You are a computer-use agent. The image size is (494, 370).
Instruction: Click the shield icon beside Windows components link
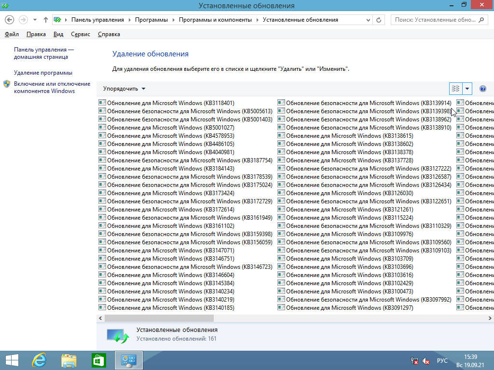click(7, 84)
